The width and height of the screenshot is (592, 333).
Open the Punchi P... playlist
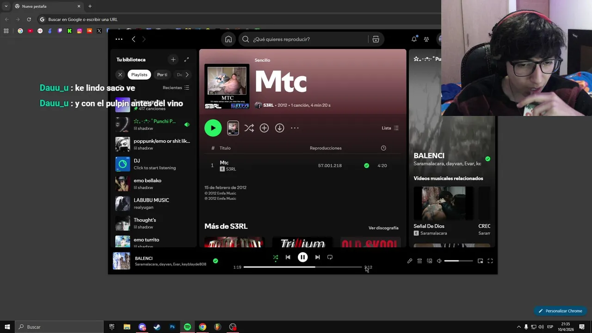[153, 124]
